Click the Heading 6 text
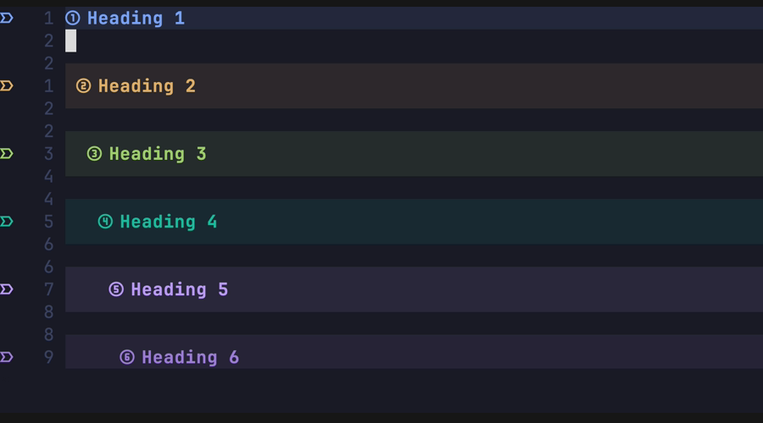Viewport: 763px width, 423px height. (x=191, y=357)
